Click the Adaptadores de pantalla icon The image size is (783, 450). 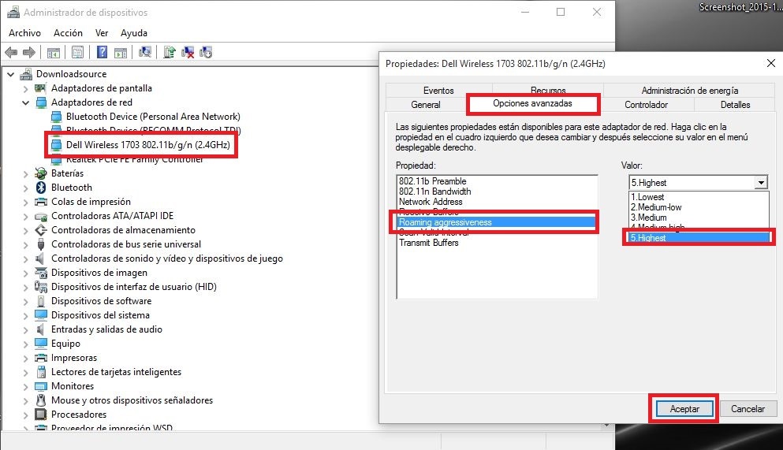[40, 88]
